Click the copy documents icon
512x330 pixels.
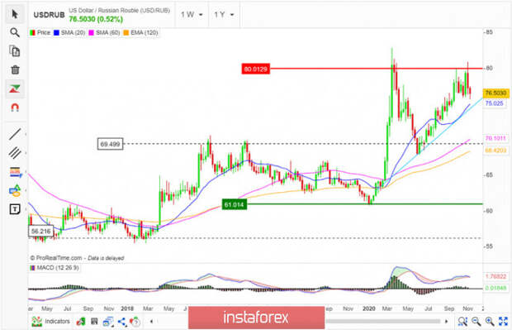click(15, 51)
